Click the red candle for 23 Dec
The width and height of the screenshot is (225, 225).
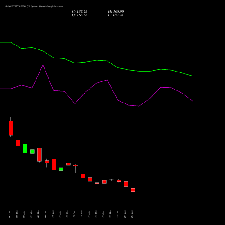pyautogui.click(x=119, y=181)
